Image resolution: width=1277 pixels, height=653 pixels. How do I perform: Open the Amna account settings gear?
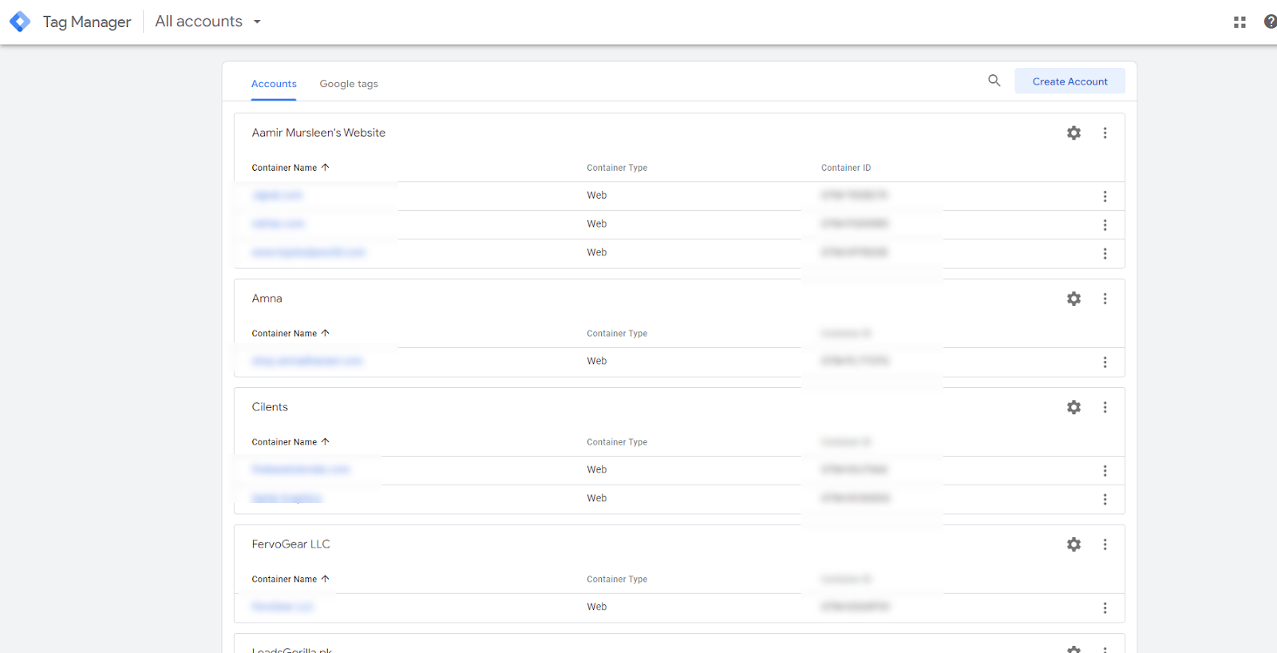(x=1073, y=299)
